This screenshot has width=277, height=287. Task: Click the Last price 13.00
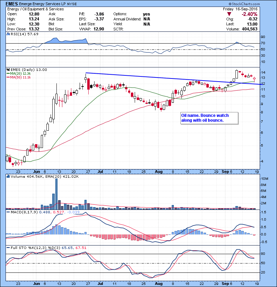(252, 24)
